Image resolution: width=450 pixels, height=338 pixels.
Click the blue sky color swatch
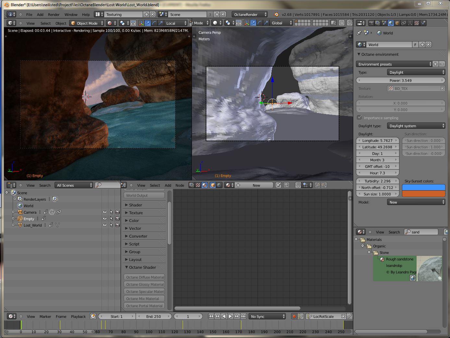(x=423, y=187)
